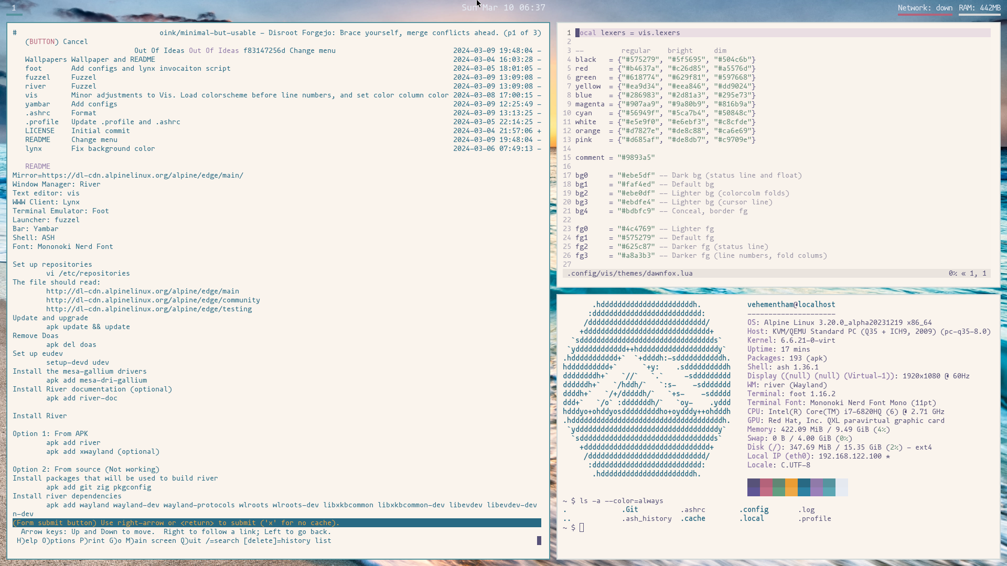The width and height of the screenshot is (1007, 566).
Task: Open the 'Wallpaper and README' commit message
Action: [113, 60]
